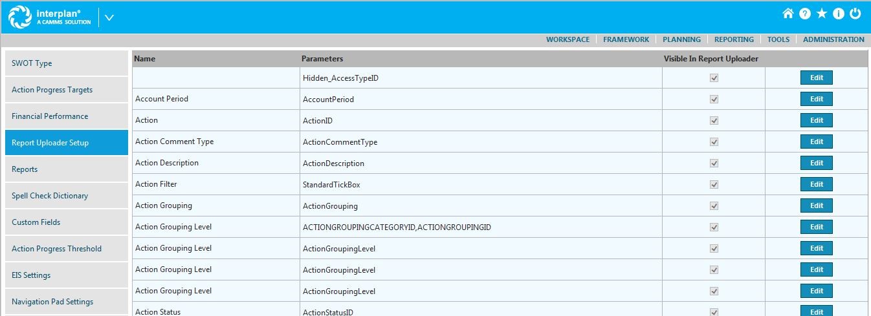Click the Name column header
The width and height of the screenshot is (871, 316).
click(145, 59)
